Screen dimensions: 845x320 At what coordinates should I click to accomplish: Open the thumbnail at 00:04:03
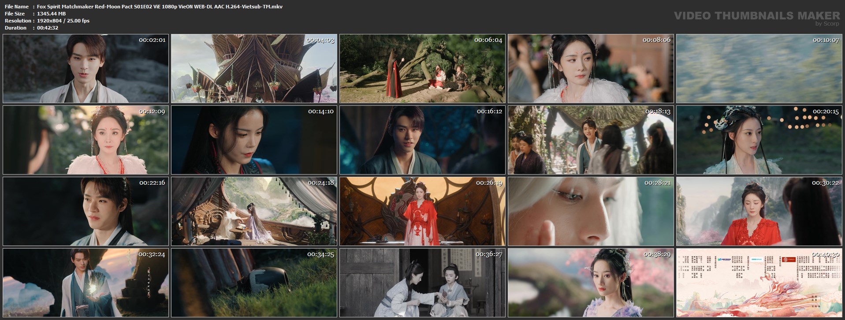click(254, 69)
